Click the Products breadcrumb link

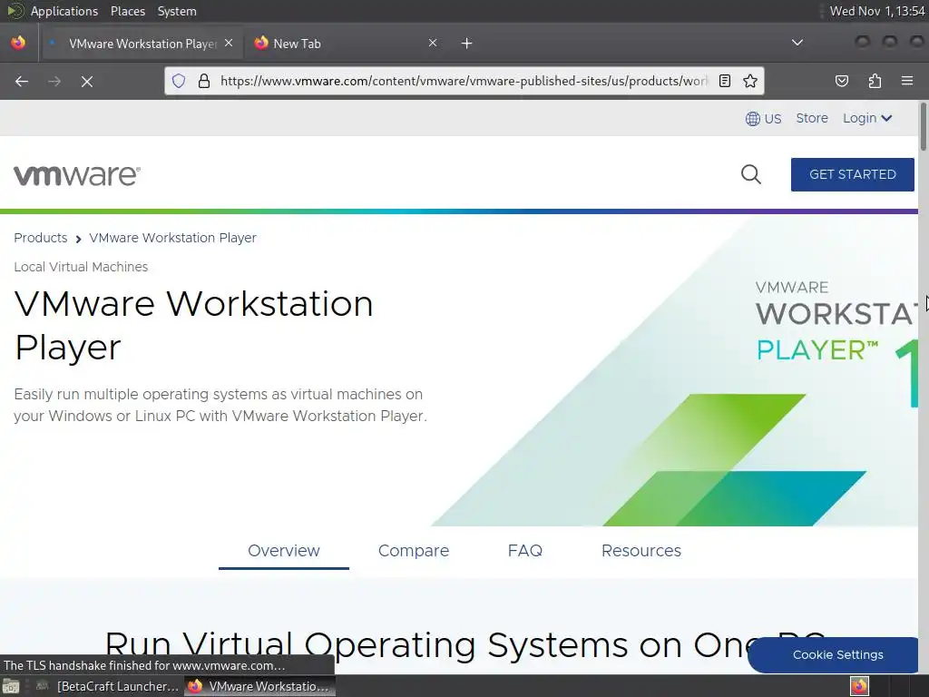pyautogui.click(x=41, y=238)
